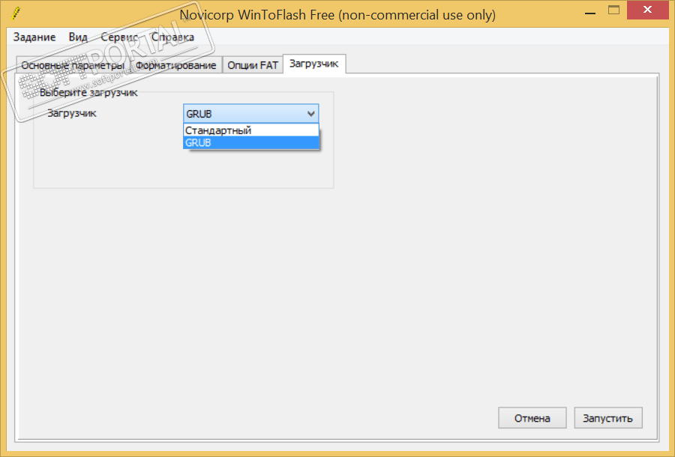This screenshot has height=457, width=675.
Task: Open the Сервис menu
Action: coord(119,37)
